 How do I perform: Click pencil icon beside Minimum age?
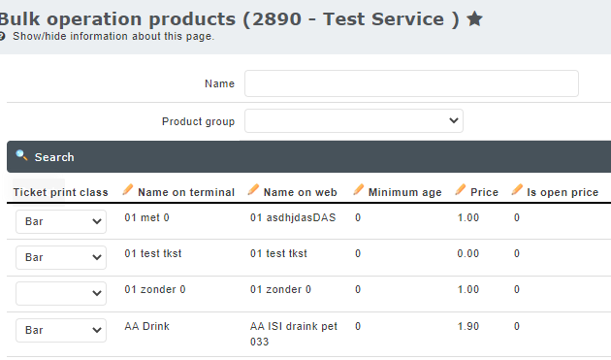(359, 189)
